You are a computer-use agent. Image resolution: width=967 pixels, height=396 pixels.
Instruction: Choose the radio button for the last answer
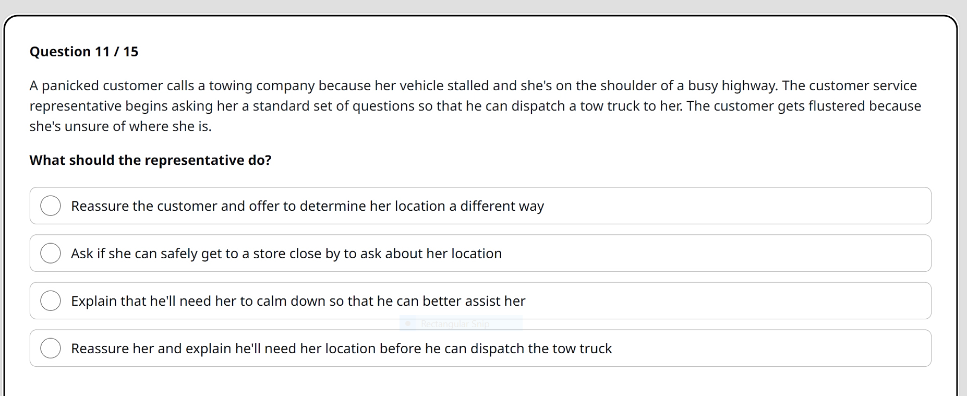click(51, 348)
